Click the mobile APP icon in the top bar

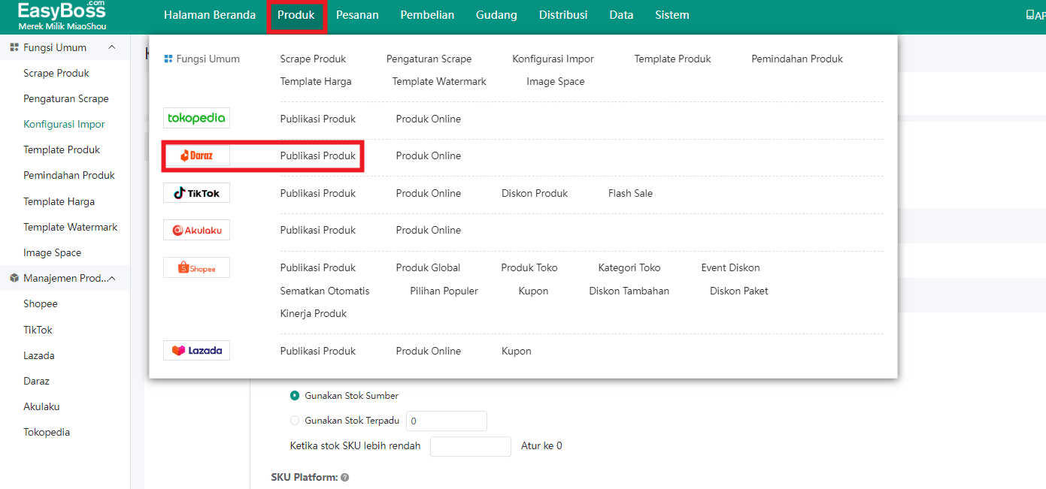(1029, 15)
